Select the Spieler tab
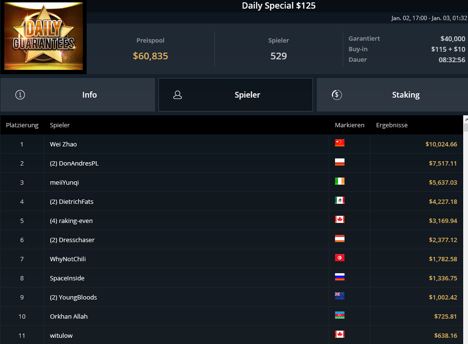This screenshot has width=468, height=344. point(235,95)
